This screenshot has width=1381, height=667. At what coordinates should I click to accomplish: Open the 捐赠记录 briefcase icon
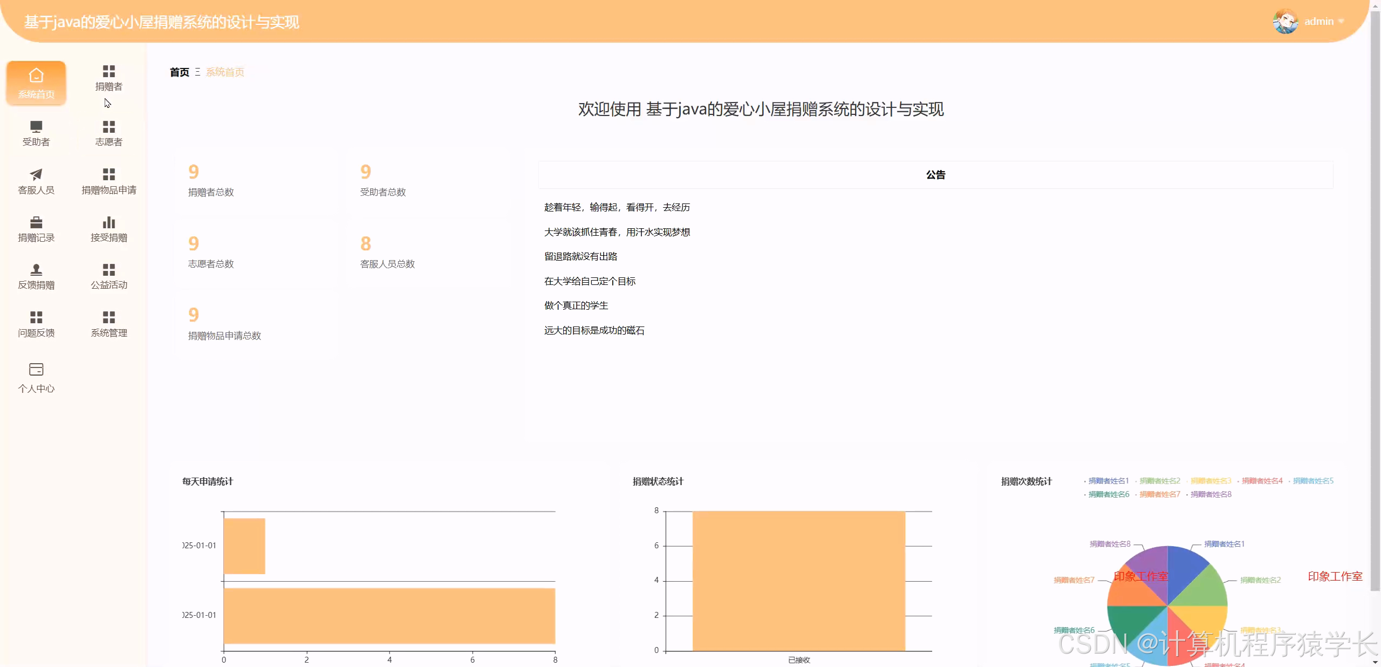coord(36,229)
